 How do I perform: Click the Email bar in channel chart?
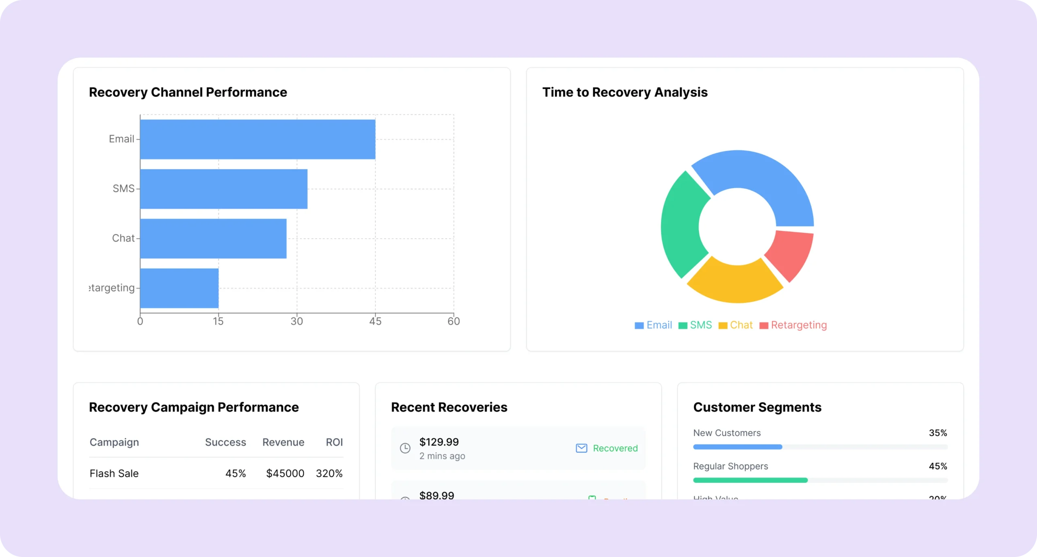point(258,139)
